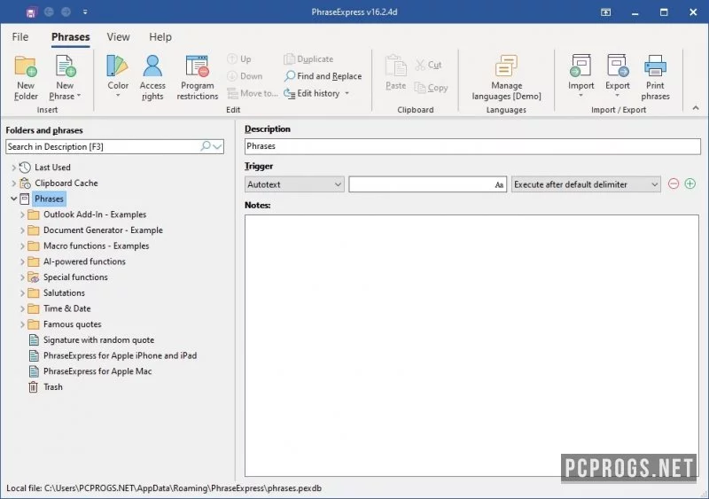709x499 pixels.
Task: Expand the Famous quotes folder
Action: click(22, 324)
